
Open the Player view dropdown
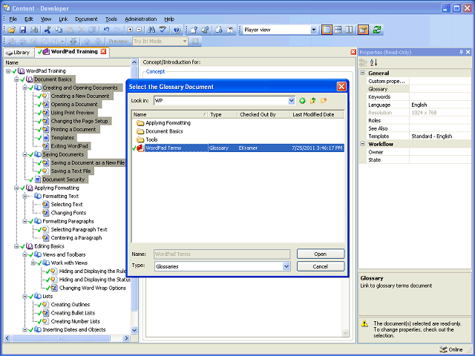coord(313,30)
